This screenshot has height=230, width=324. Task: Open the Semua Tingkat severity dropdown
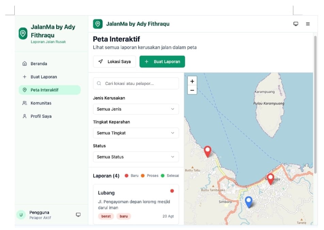136,133
